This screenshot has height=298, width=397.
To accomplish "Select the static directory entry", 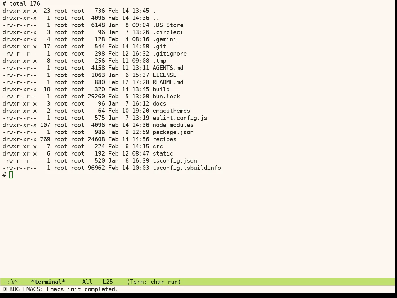I will [x=163, y=154].
